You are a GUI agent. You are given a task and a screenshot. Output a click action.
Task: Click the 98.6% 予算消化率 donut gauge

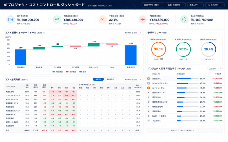click(x=159, y=49)
